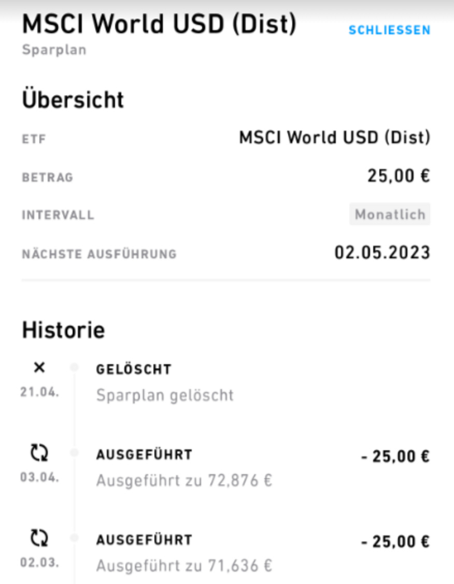Click the ETF name value in Übersicht
454x584 pixels.
pos(334,138)
